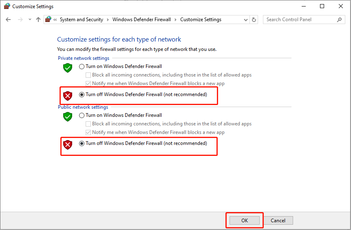Image resolution: width=351 pixels, height=230 pixels.
Task: Toggle Notify me checkbox under Public network
Action: coord(88,132)
